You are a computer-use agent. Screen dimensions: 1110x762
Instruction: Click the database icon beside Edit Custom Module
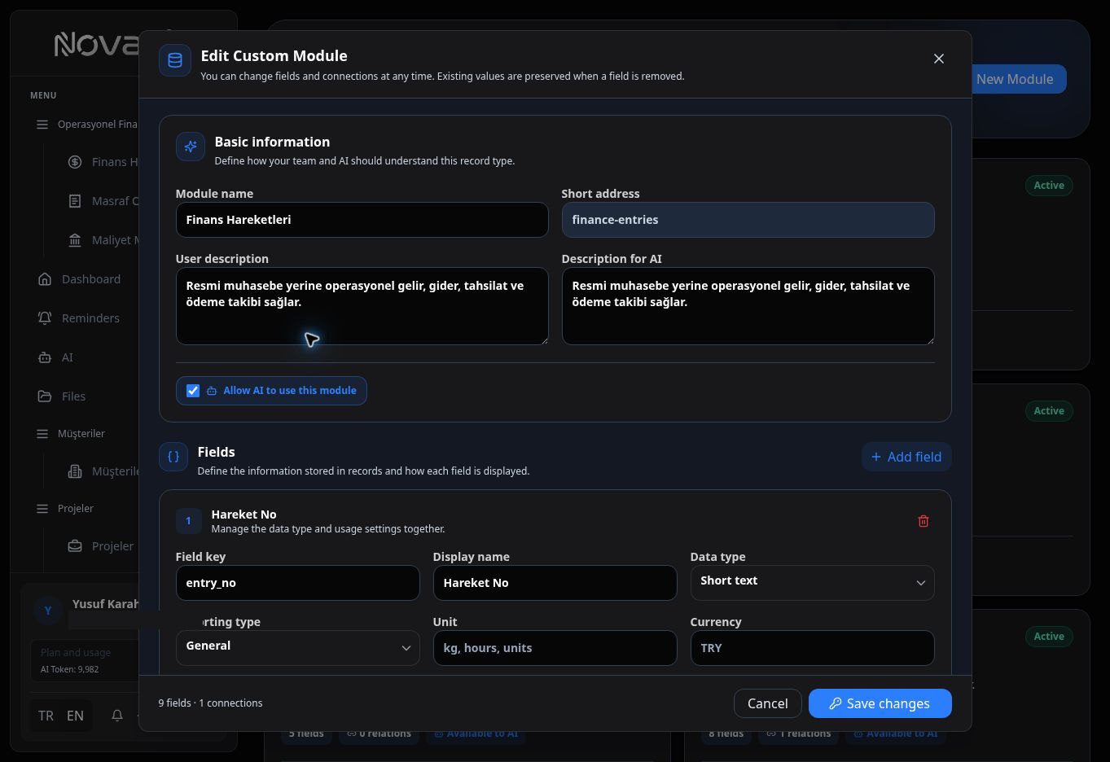point(175,60)
